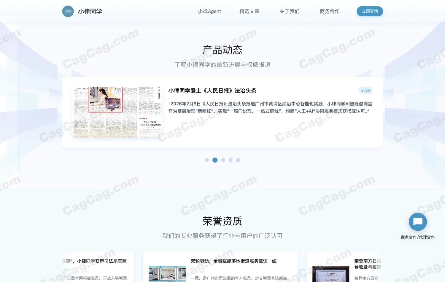445x282 pixels.
Task: Open the floating chat bubble icon
Action: click(x=418, y=222)
